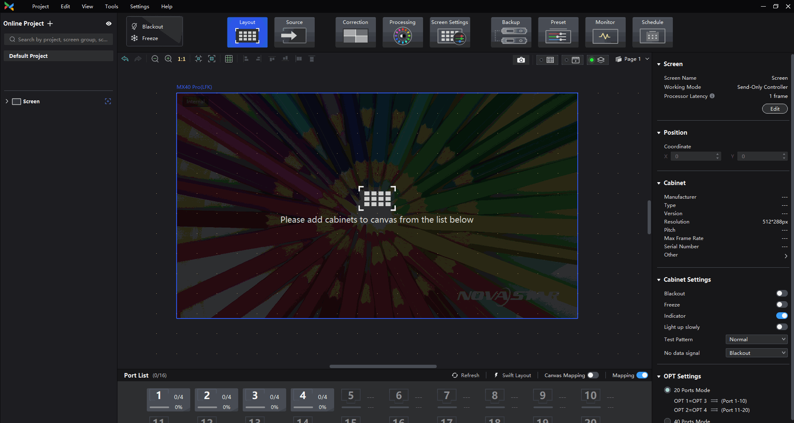Click Processor Latency info icon
794x423 pixels.
[712, 96]
